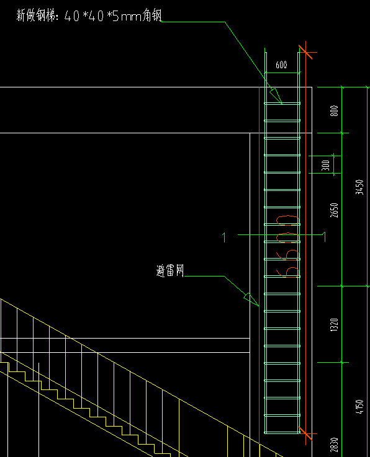This screenshot has height=457, width=370.
Task: Click the leader arrowhead pointing at ladder rung
Action: point(276,96)
